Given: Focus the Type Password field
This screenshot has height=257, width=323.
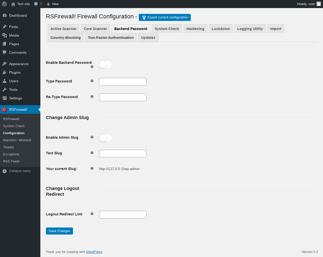Looking at the screenshot, I should tap(123, 82).
